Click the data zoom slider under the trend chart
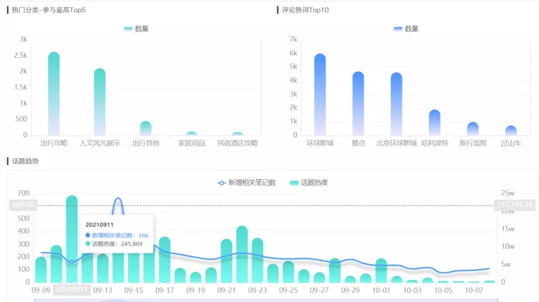 click(x=266, y=301)
